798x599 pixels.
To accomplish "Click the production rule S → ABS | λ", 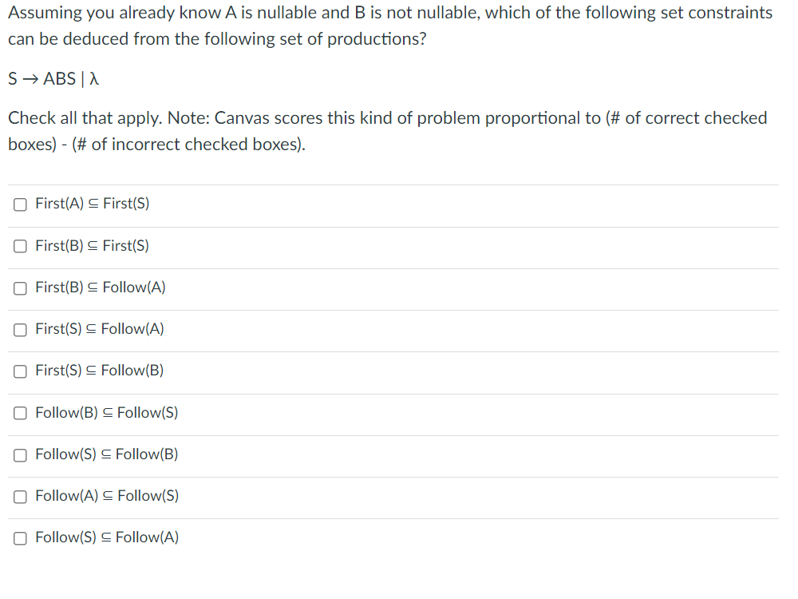I will point(53,79).
